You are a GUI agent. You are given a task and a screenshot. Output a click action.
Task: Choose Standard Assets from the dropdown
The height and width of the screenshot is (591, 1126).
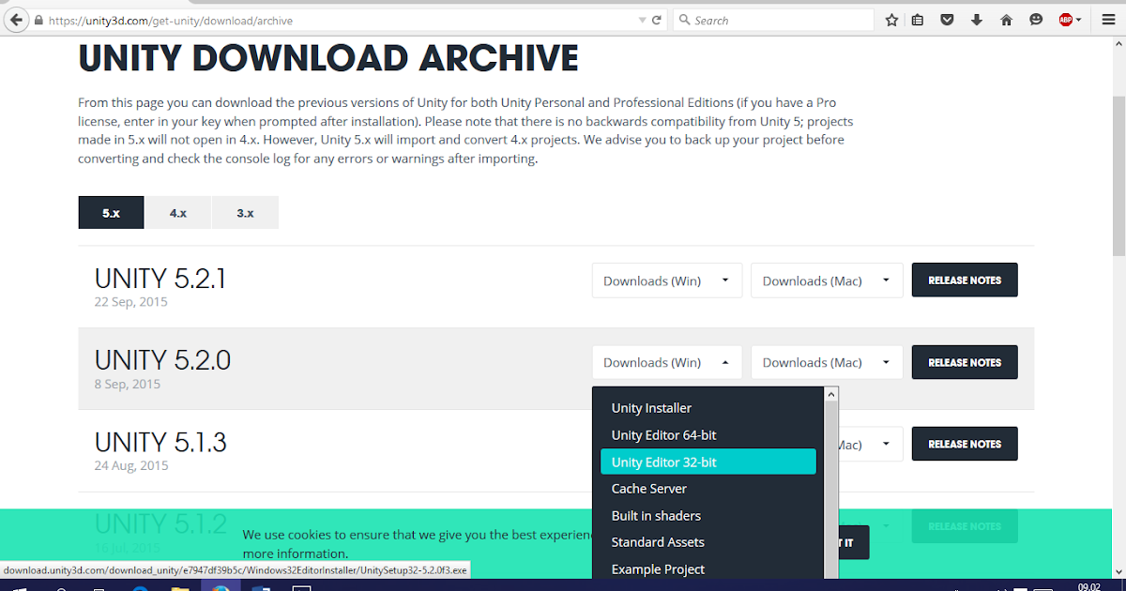tap(708, 542)
